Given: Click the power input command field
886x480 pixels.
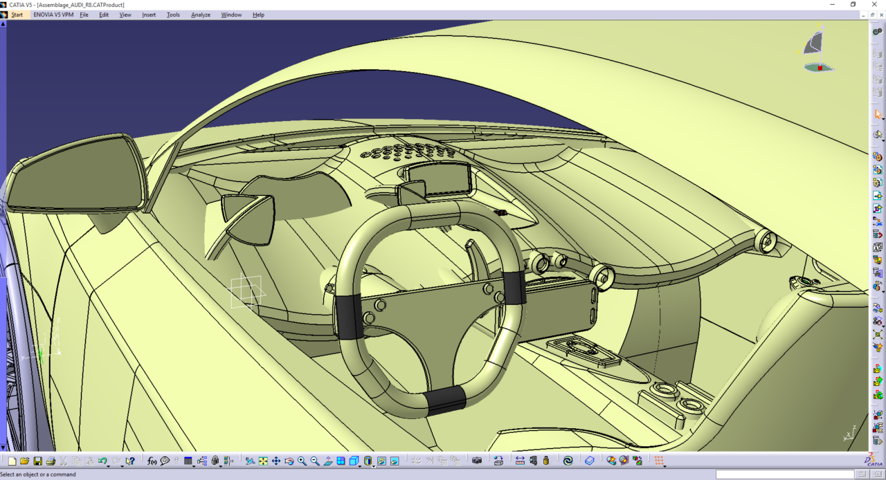Looking at the screenshot, I should [784, 474].
